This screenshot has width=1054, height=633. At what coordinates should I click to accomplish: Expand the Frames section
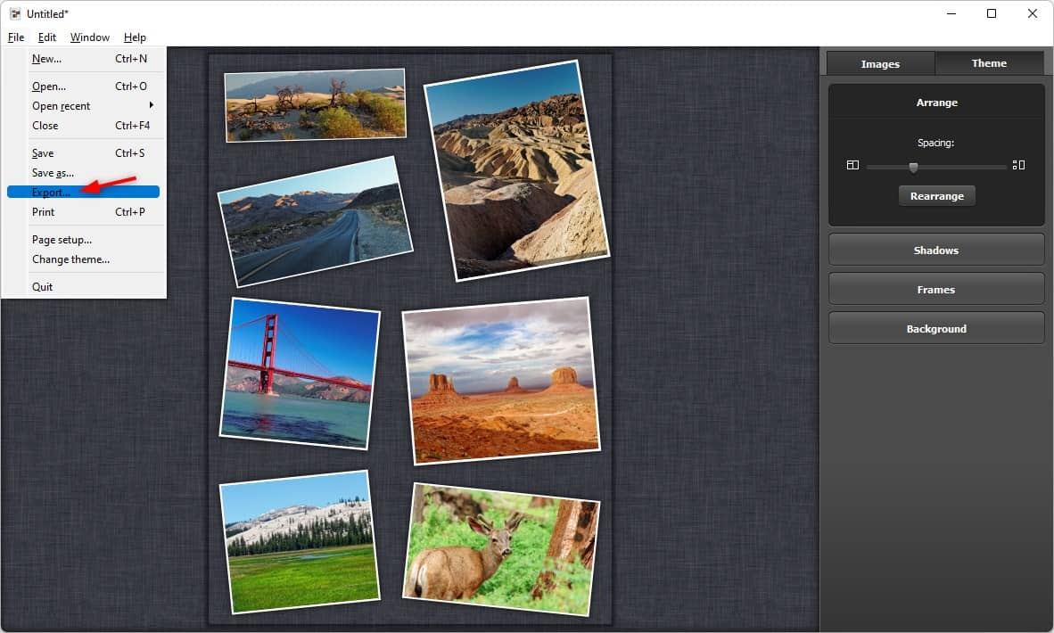pyautogui.click(x=936, y=290)
